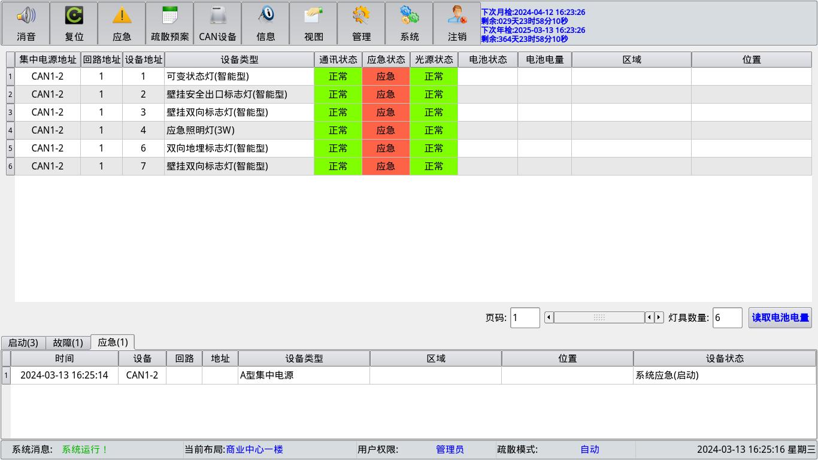Click the 页码 page number field

pyautogui.click(x=525, y=317)
